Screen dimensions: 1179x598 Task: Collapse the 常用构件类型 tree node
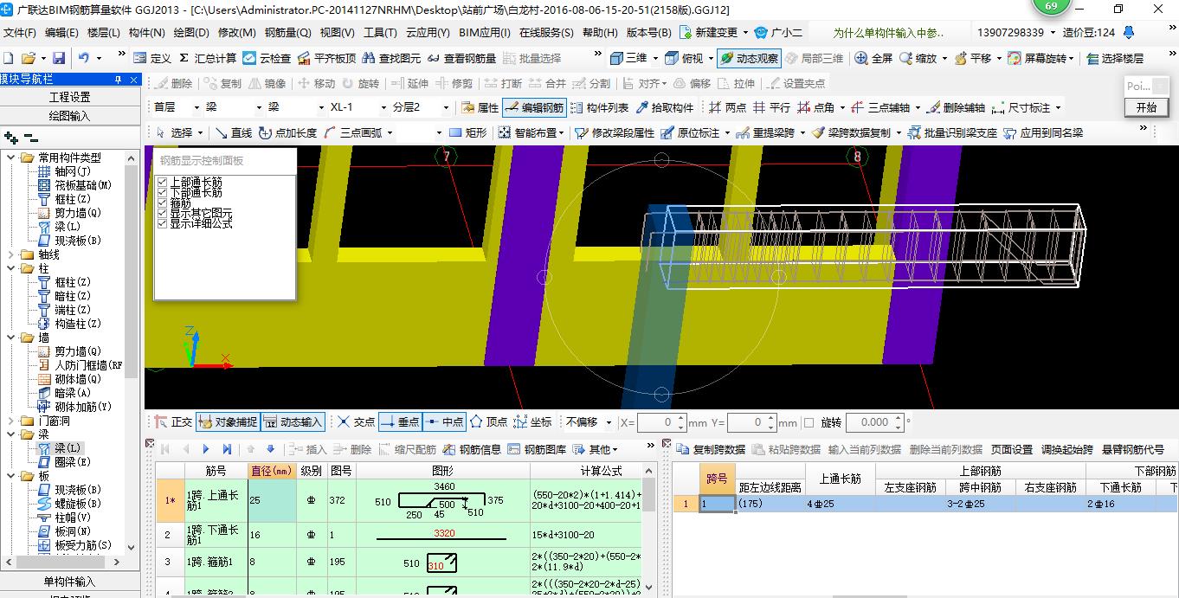11,158
